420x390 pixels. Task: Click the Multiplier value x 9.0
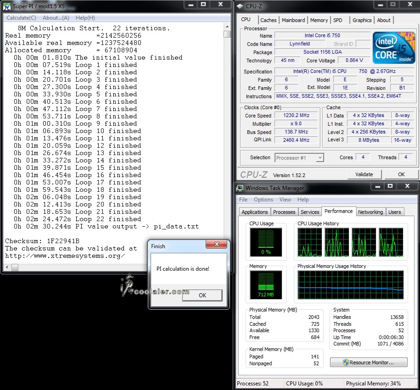(296, 124)
